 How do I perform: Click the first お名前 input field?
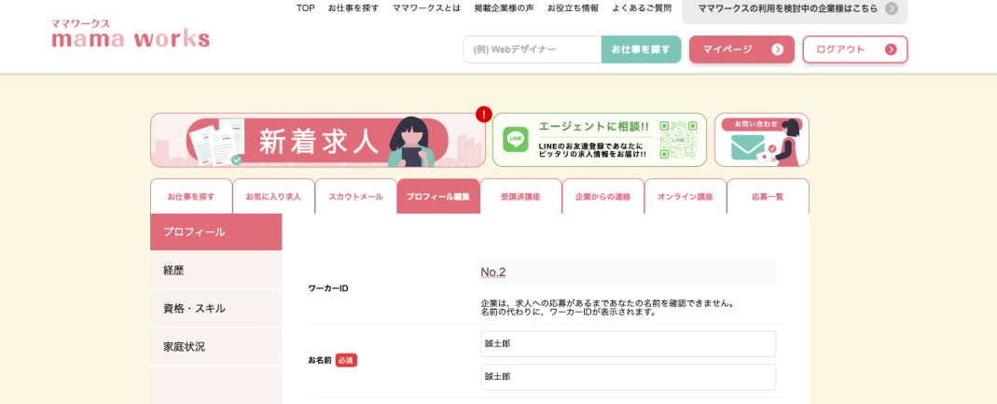coord(628,344)
